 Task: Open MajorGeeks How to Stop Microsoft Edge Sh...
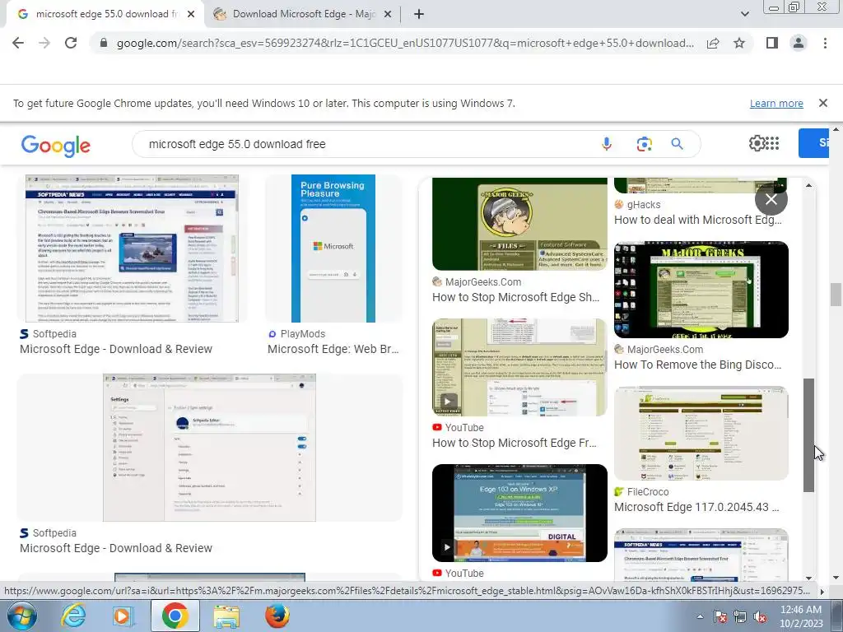tap(515, 297)
